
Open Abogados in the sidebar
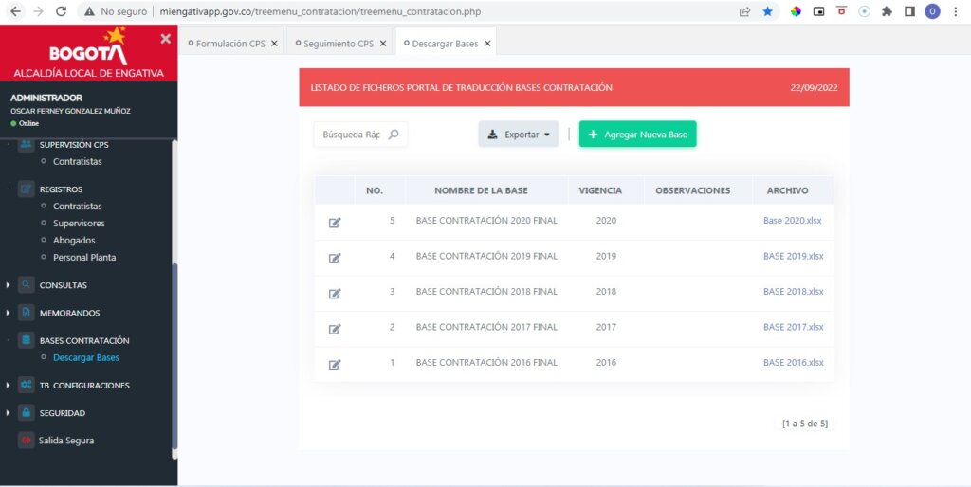pyautogui.click(x=74, y=240)
